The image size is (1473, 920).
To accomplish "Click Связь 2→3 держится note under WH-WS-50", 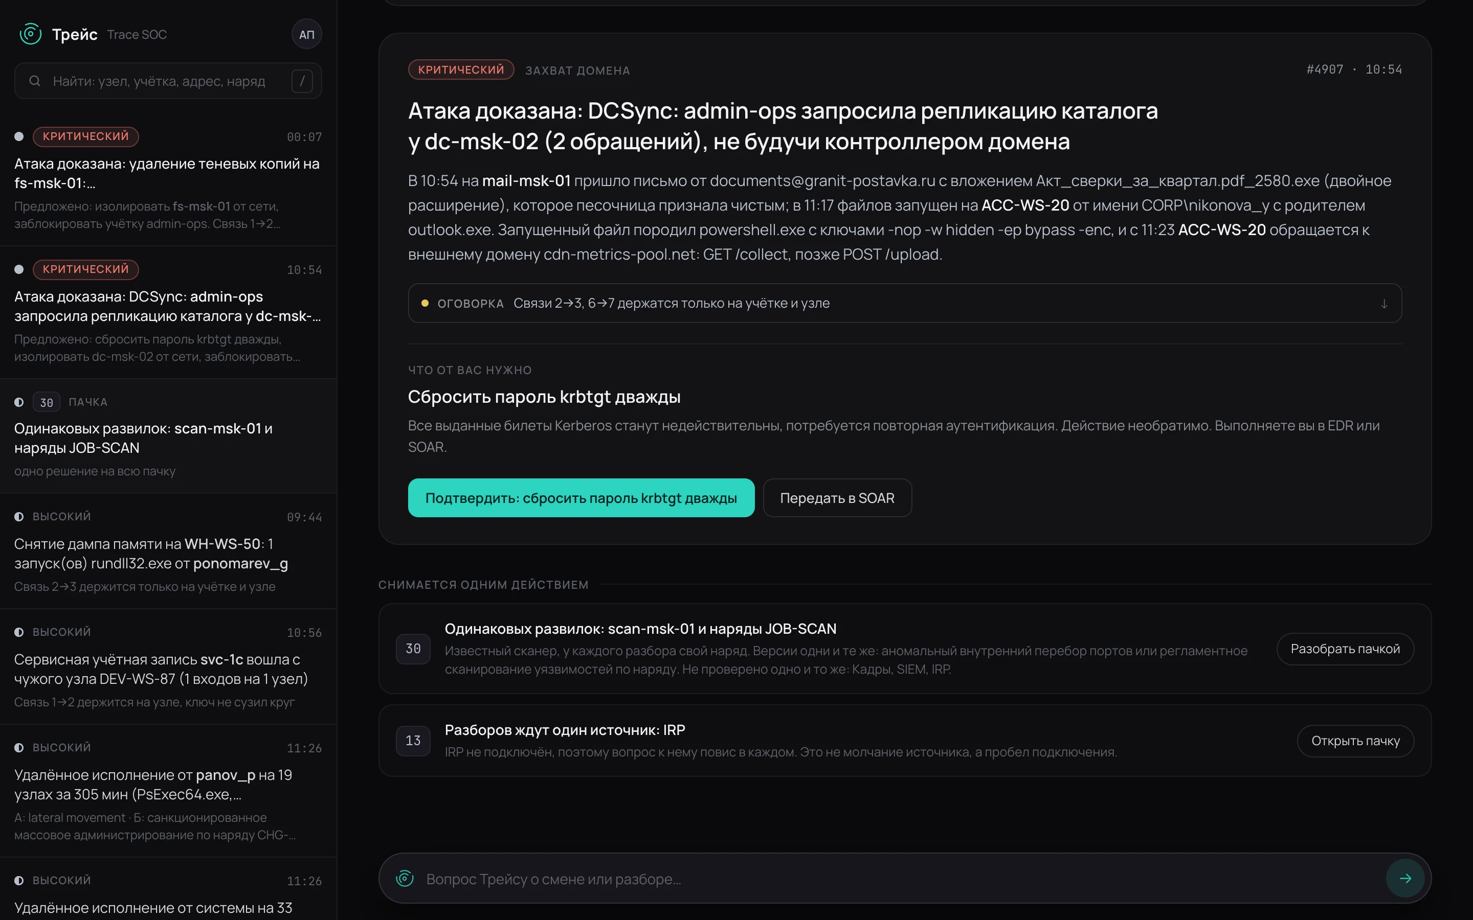I will pos(145,587).
